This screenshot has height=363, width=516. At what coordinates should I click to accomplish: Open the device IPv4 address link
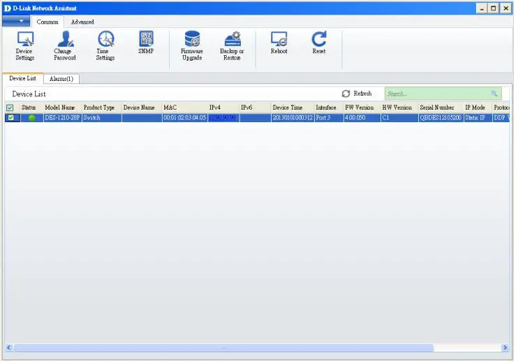tap(222, 118)
